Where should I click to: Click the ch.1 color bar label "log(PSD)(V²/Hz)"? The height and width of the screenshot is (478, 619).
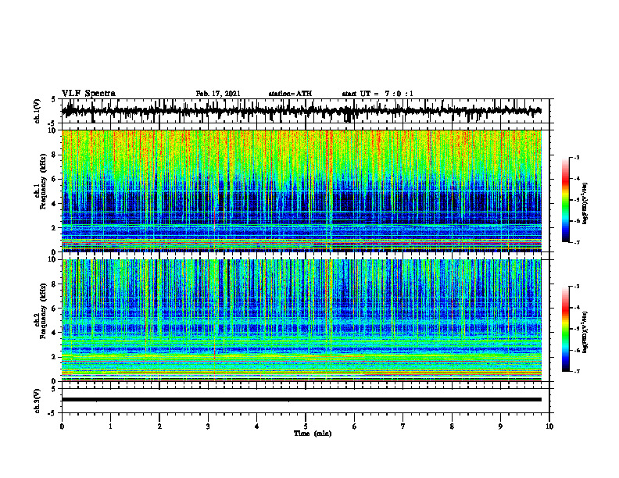[585, 203]
